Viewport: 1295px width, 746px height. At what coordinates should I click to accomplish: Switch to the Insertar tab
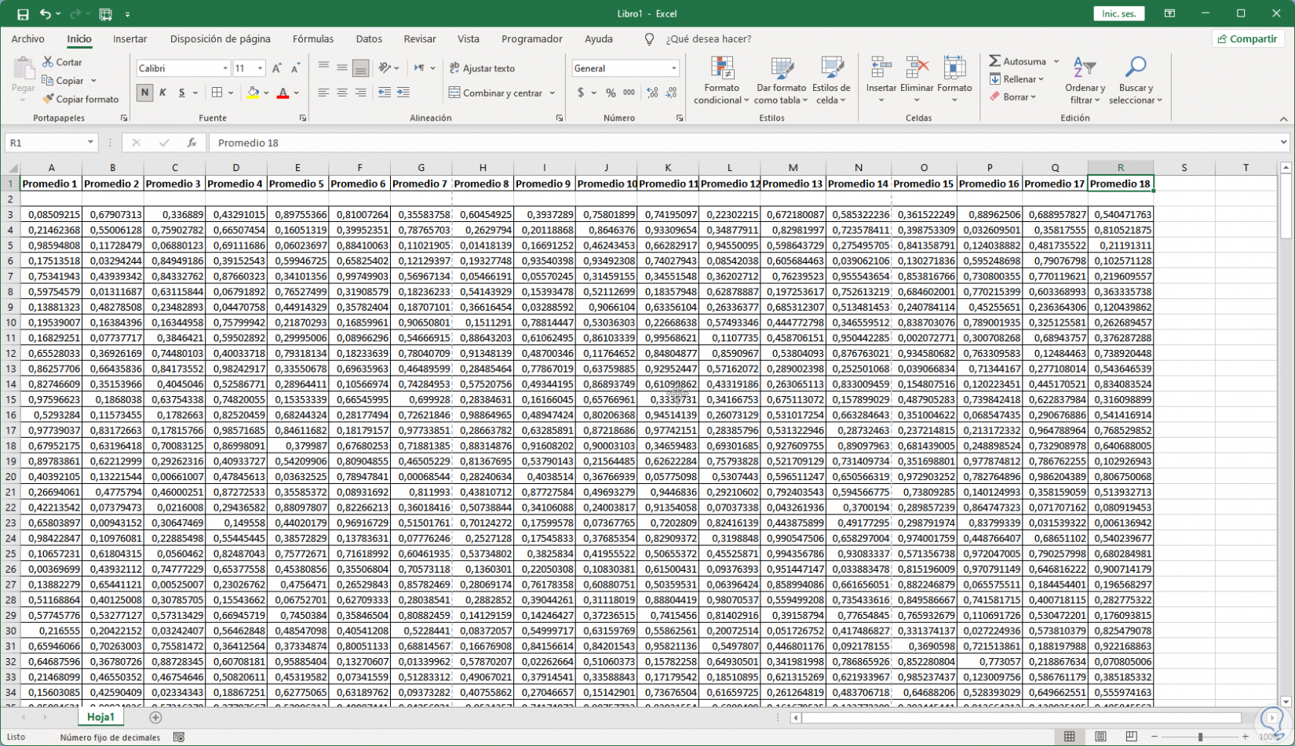[x=130, y=39]
